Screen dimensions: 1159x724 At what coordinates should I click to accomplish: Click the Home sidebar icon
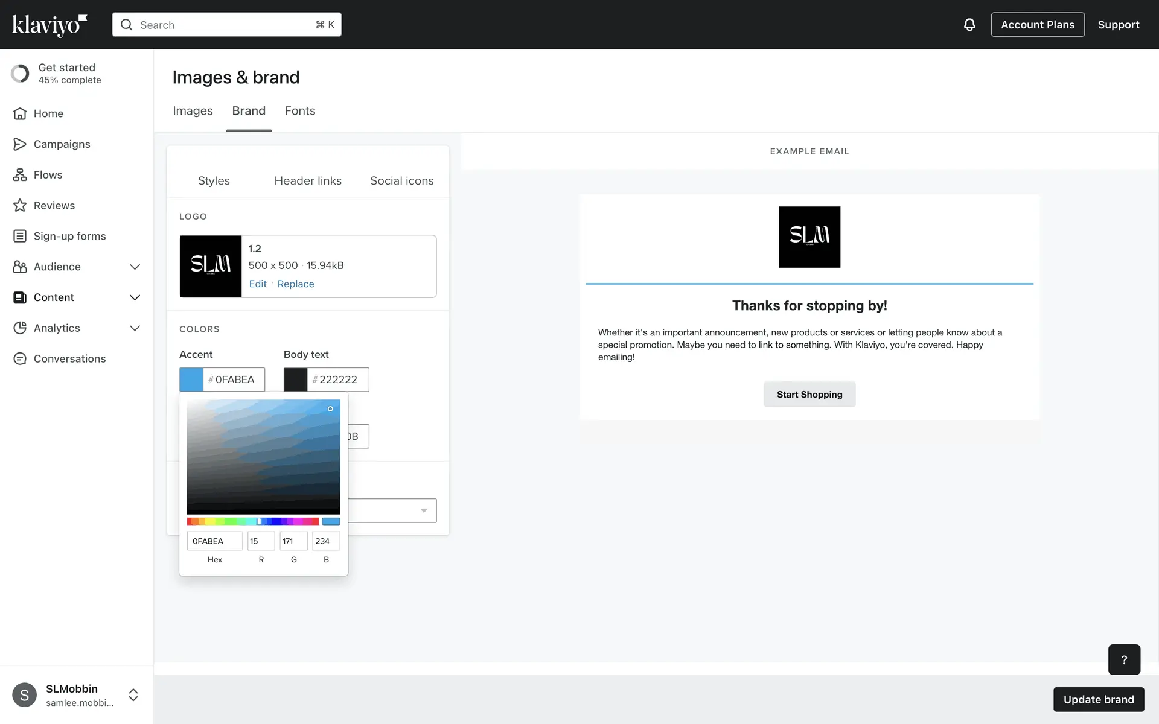(x=20, y=113)
